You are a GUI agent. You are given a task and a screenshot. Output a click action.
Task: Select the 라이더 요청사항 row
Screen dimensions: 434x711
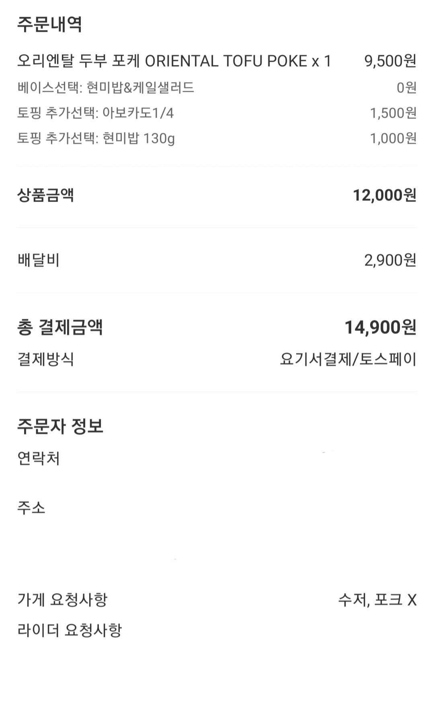click(x=70, y=630)
